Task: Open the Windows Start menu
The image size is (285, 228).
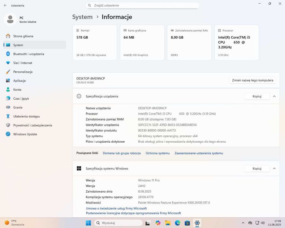Action: (x=88, y=223)
